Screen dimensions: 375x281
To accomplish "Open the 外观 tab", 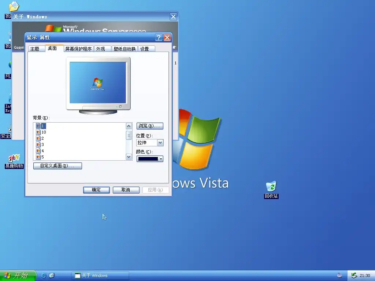I will coord(103,49).
